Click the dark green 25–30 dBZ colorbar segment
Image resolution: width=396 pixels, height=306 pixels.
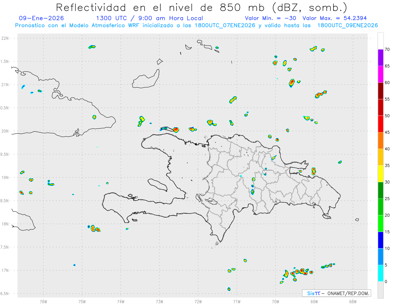(x=380, y=190)
